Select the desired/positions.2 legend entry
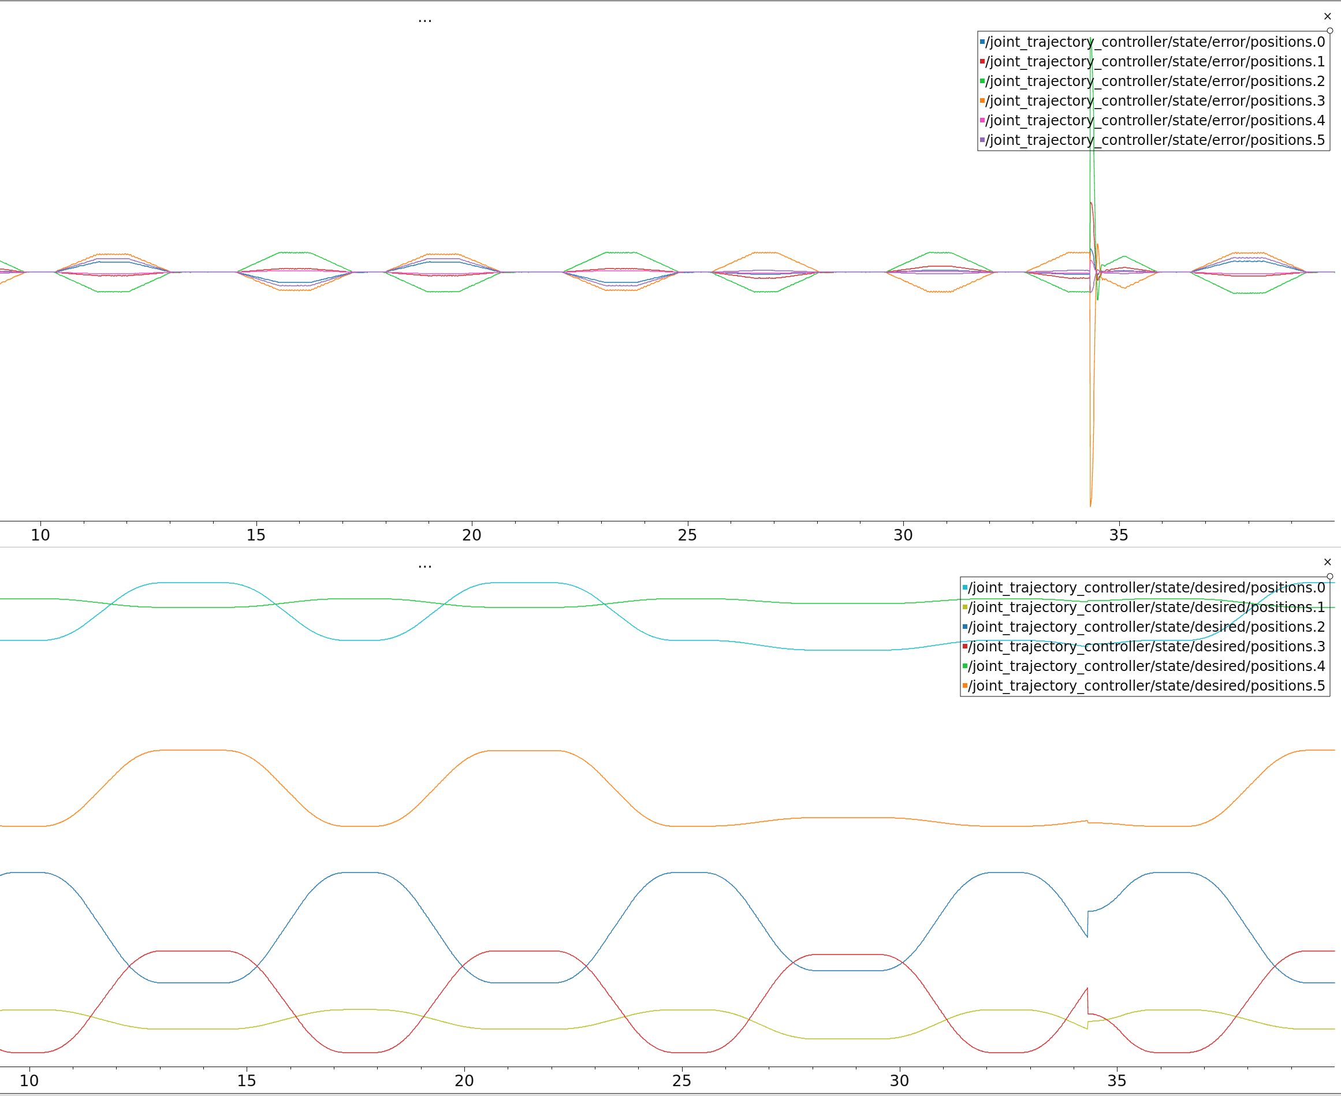 point(1146,627)
